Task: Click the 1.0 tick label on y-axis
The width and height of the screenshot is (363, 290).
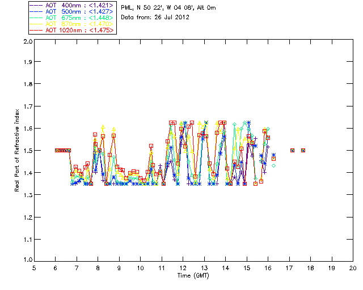Action: pyautogui.click(x=27, y=260)
